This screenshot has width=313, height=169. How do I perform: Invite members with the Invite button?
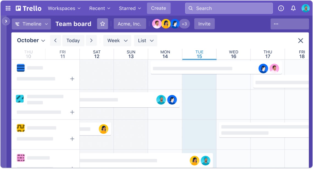click(204, 24)
